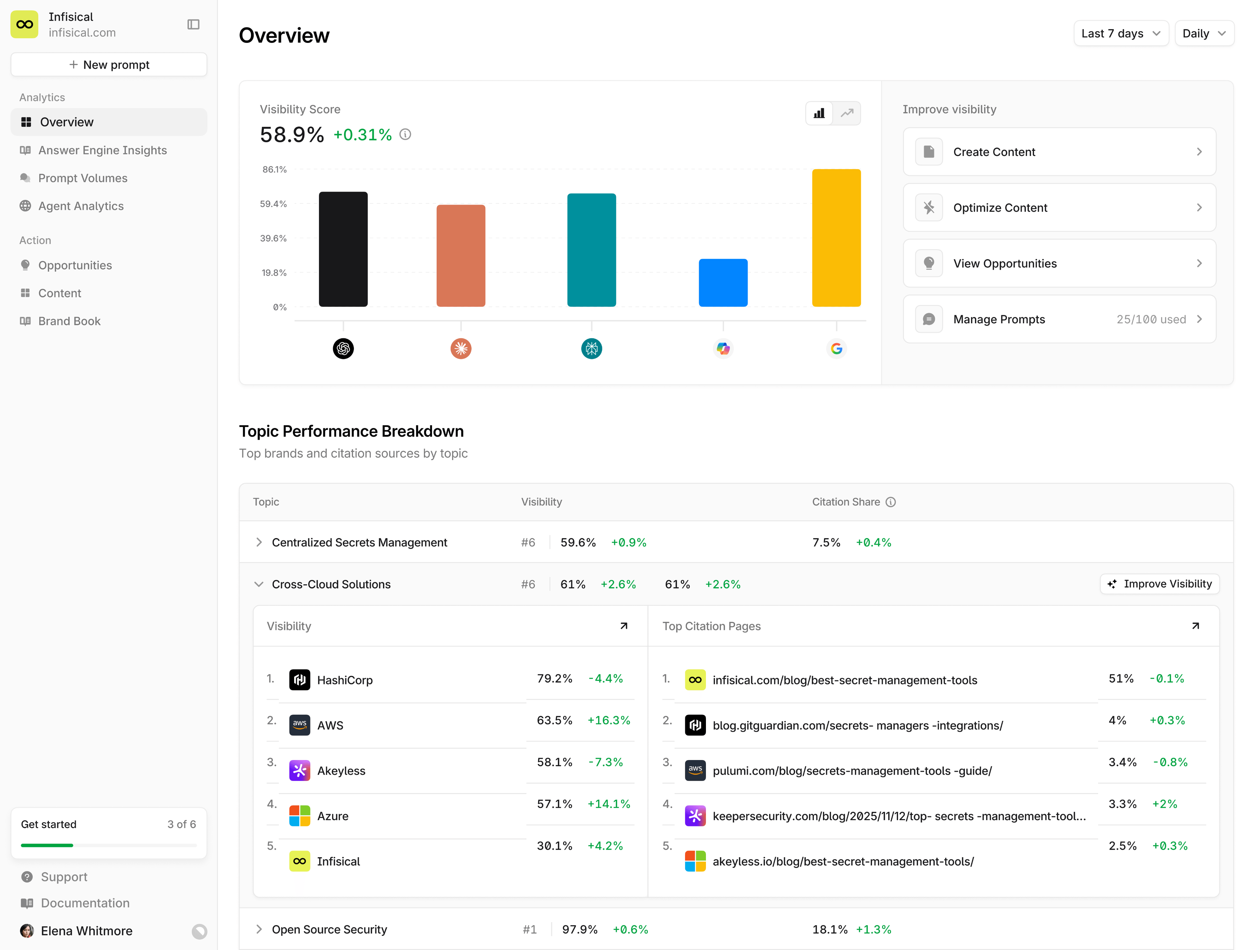
Task: Click the Citation Share info toggle
Action: point(890,502)
